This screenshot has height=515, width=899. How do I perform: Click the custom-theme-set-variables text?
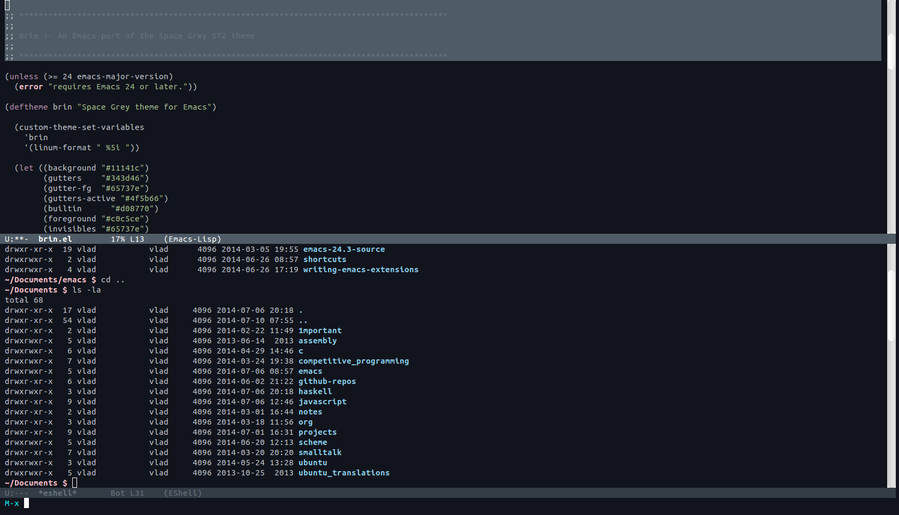pyautogui.click(x=82, y=127)
